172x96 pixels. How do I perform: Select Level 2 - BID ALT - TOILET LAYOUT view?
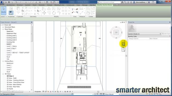point(18,53)
